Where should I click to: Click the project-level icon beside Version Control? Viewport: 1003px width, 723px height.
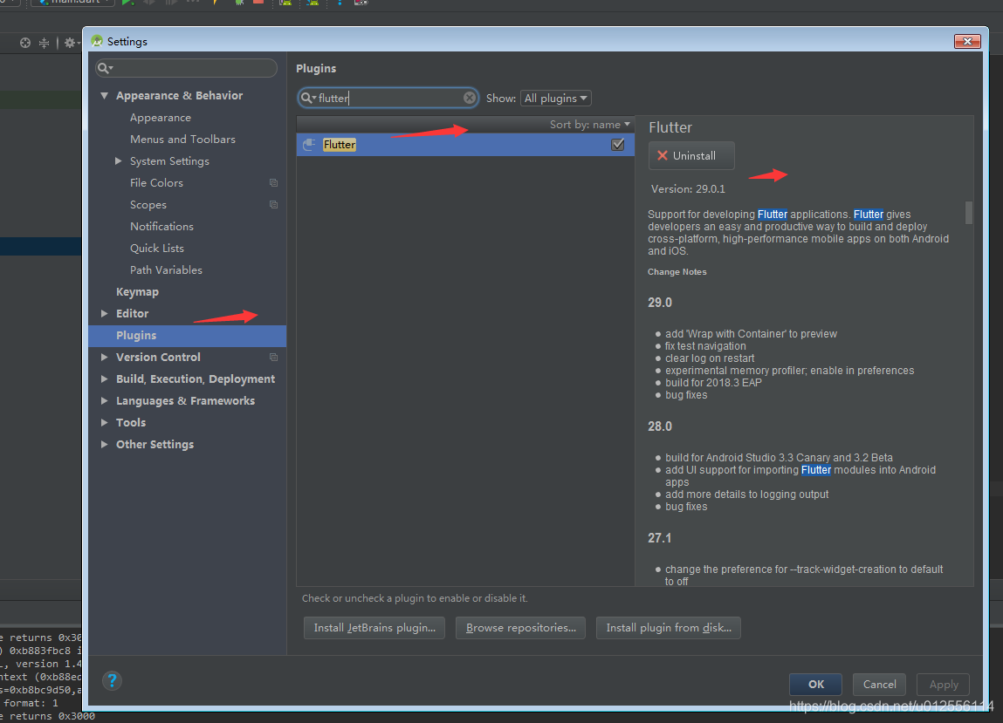[274, 358]
